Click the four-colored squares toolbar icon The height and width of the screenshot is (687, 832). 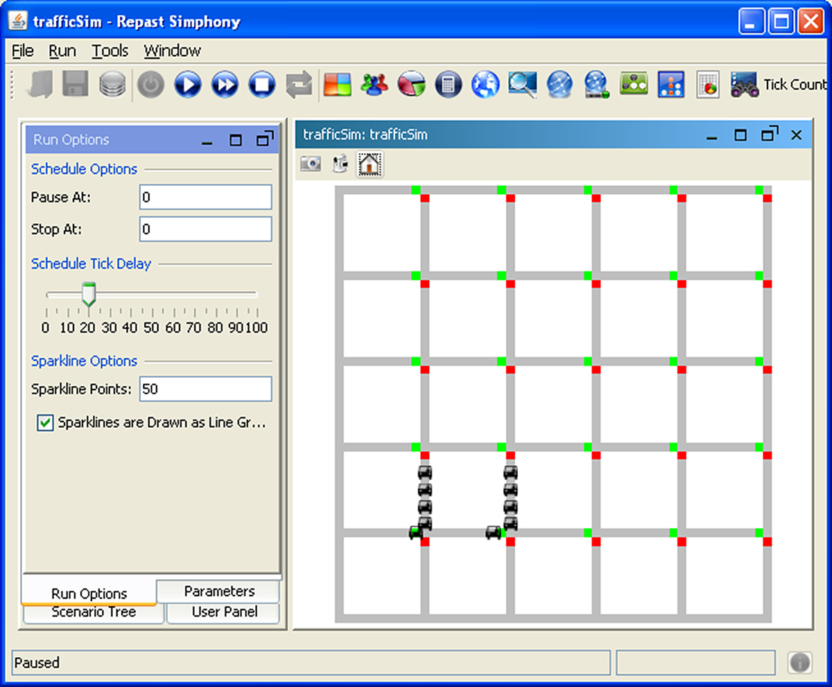pos(338,85)
